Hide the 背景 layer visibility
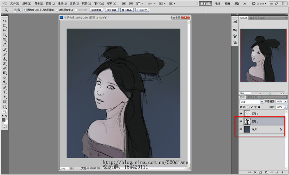 (x=241, y=129)
